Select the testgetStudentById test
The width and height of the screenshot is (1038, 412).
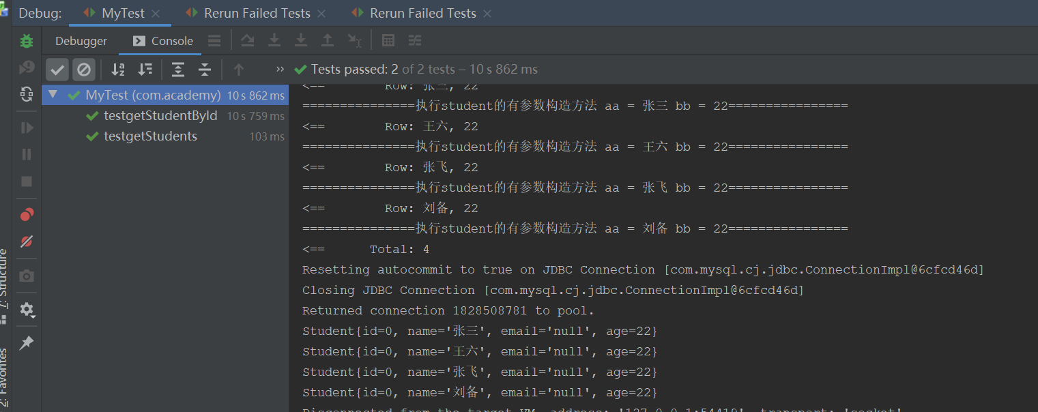(160, 115)
